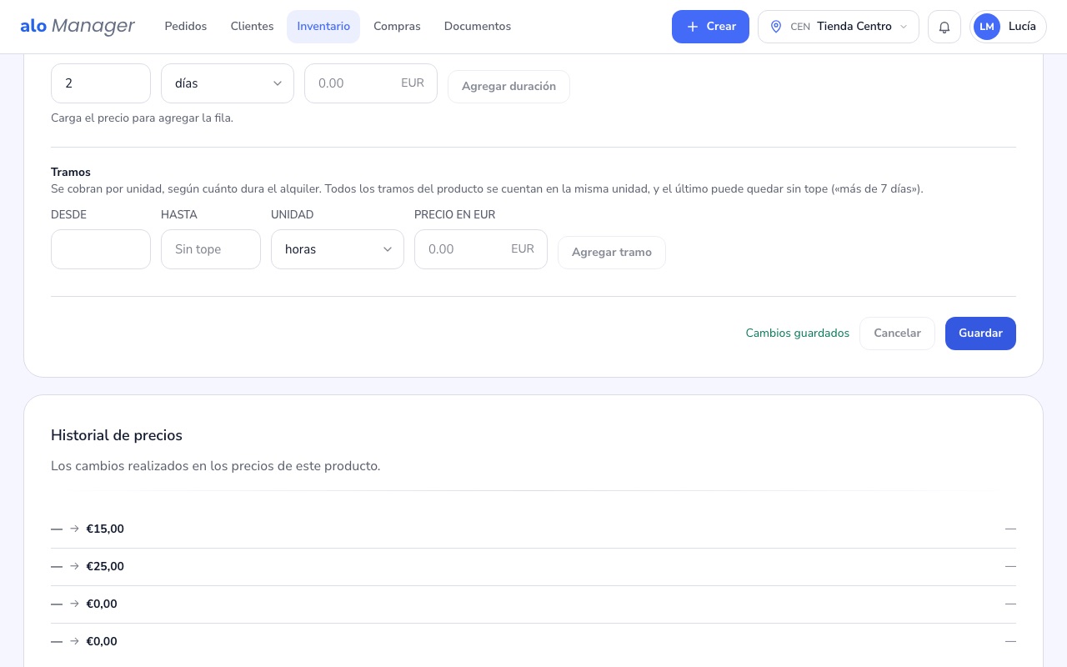1067x667 pixels.
Task: Go to Clientes section
Action: click(252, 27)
